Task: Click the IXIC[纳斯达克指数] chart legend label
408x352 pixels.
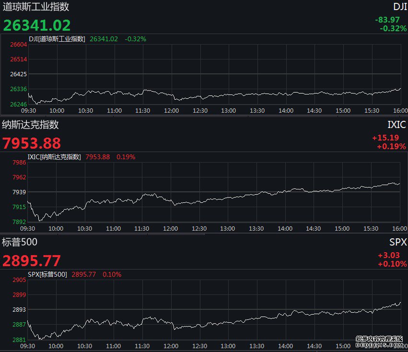Action: coord(54,157)
